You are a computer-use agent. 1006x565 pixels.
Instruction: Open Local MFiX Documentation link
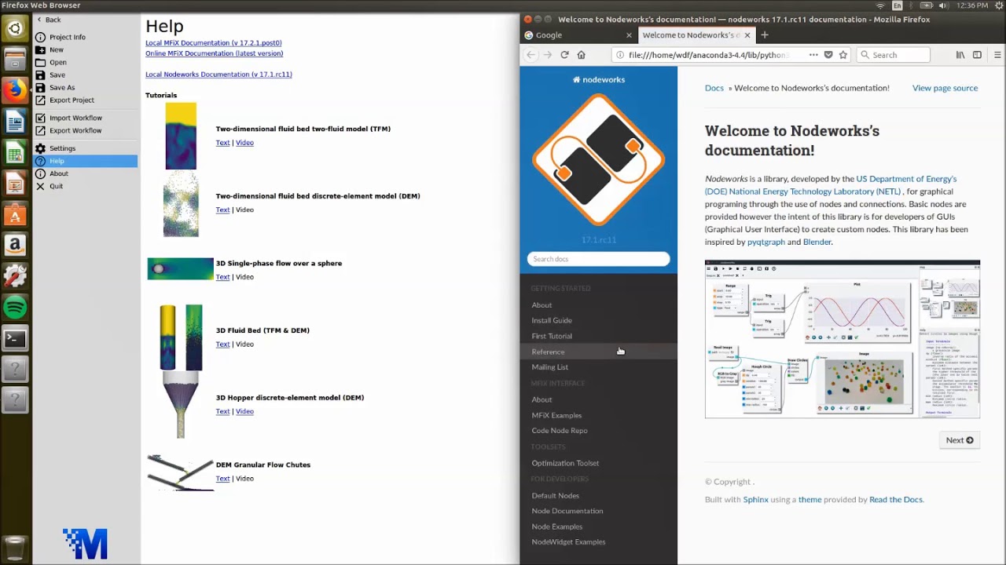click(x=214, y=43)
